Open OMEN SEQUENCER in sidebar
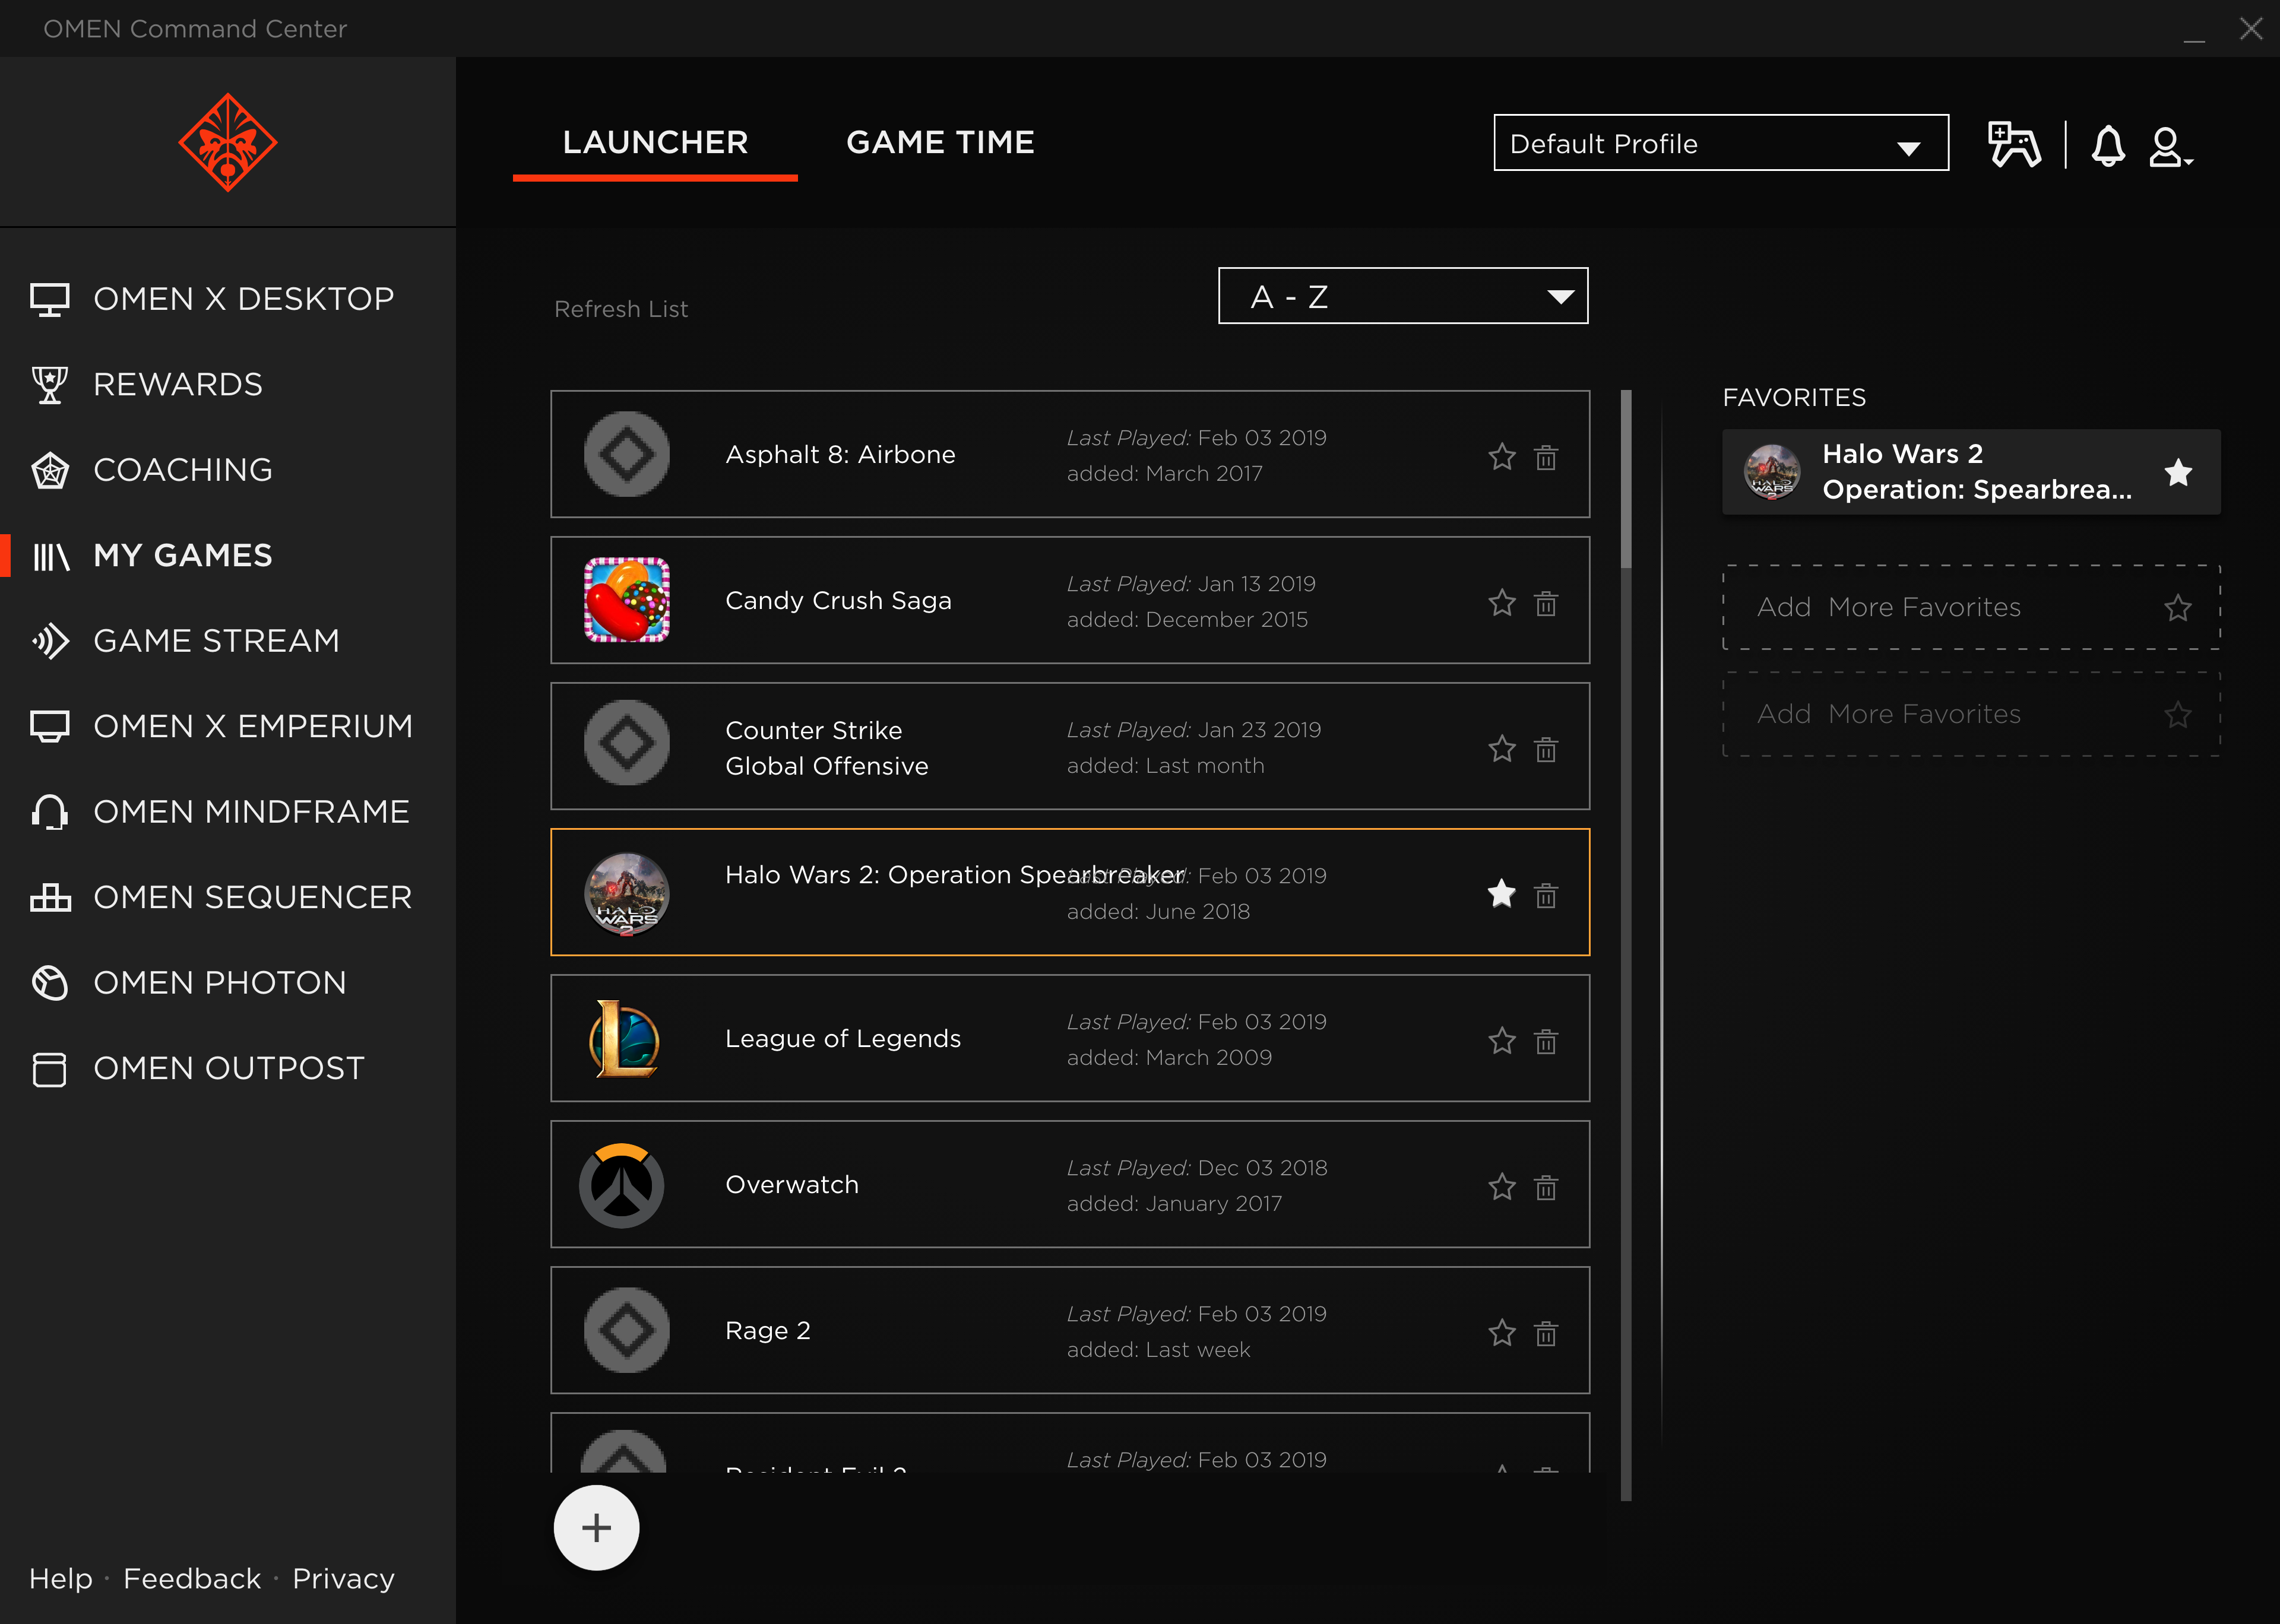The height and width of the screenshot is (1624, 2280). pyautogui.click(x=252, y=897)
